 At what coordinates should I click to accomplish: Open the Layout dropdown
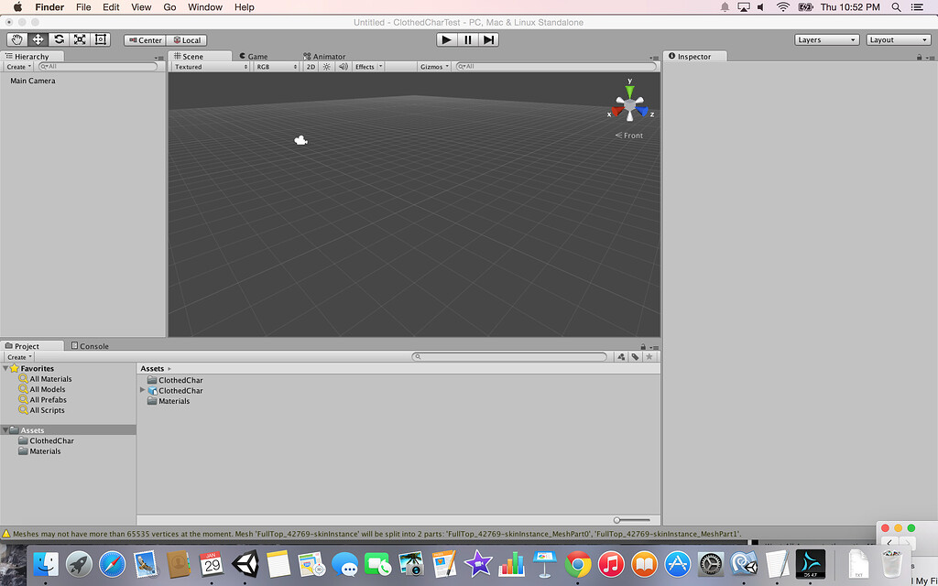coord(897,39)
